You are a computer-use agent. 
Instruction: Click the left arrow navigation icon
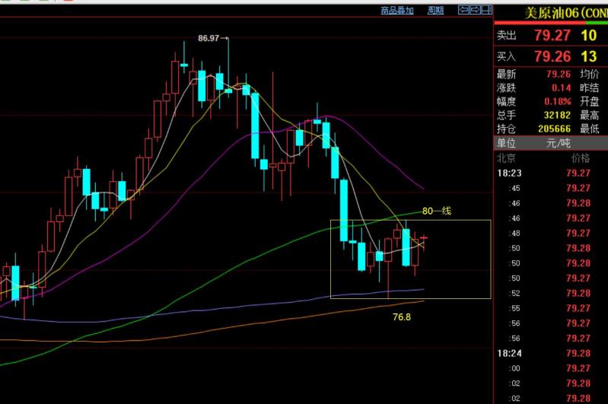(x=463, y=10)
